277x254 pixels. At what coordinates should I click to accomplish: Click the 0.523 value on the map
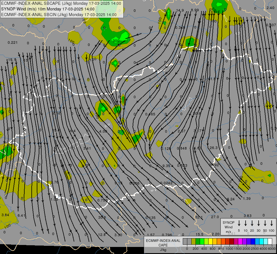pos(182,165)
